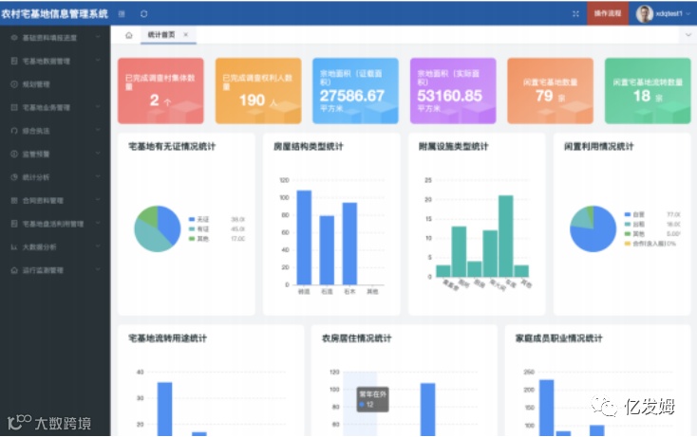This screenshot has width=697, height=437.
Task: Expand the 统计分析 menu chevron
Action: 98,176
